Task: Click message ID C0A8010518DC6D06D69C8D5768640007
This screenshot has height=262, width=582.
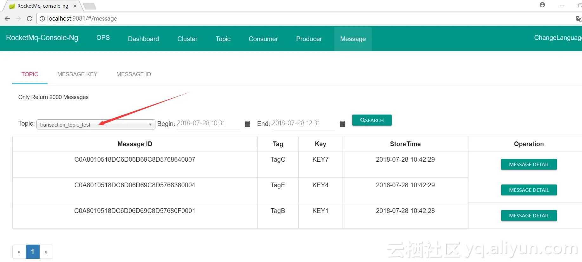Action: tap(135, 159)
